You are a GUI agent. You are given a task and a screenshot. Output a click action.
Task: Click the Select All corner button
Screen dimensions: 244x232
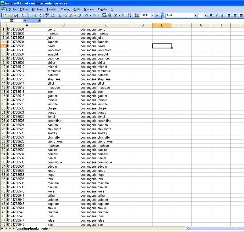pyautogui.click(x=3, y=25)
